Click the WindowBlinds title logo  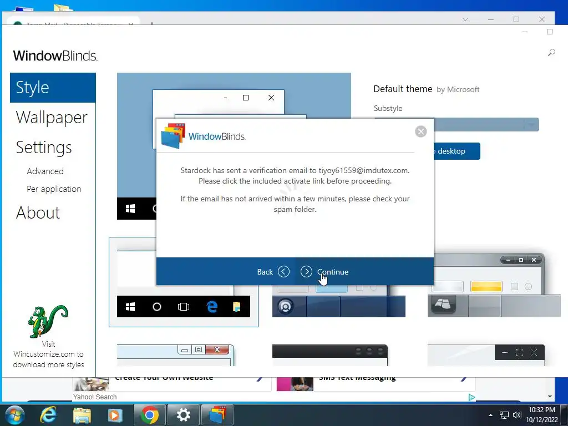click(x=55, y=56)
